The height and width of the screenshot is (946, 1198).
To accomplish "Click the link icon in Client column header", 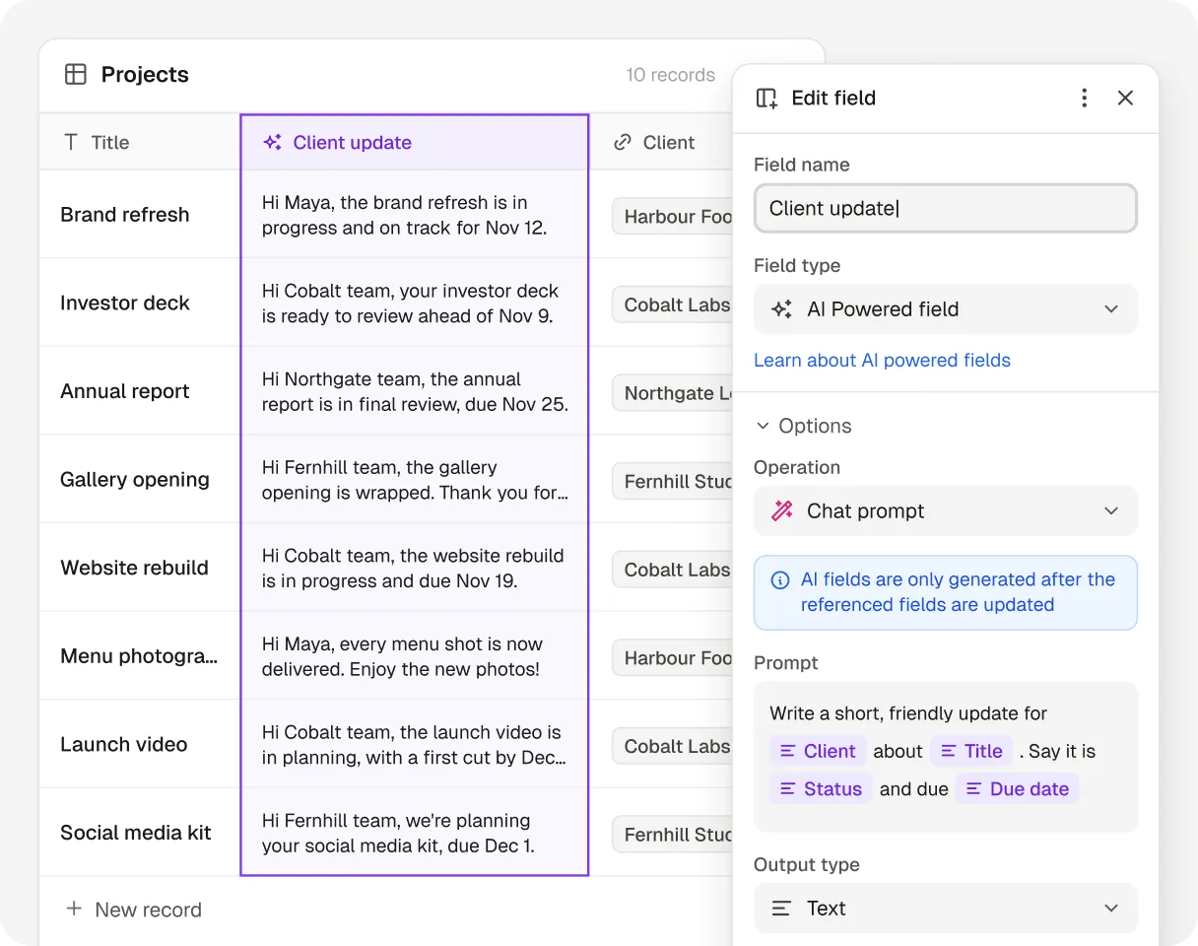I will coord(622,142).
